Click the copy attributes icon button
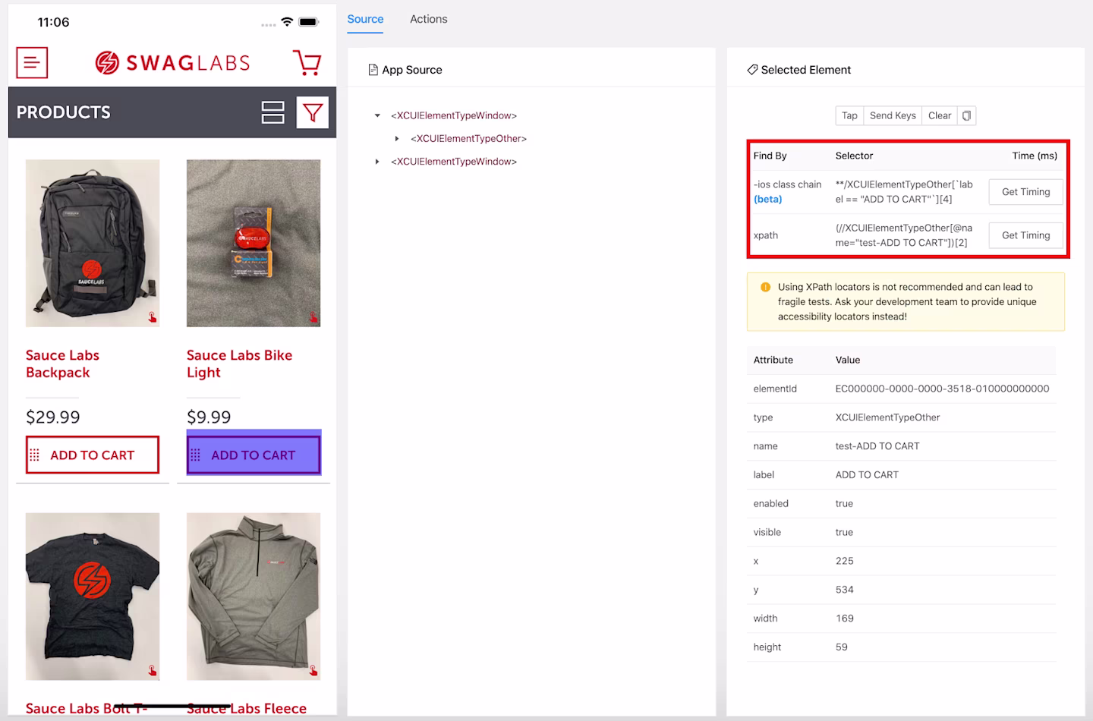 tap(966, 115)
